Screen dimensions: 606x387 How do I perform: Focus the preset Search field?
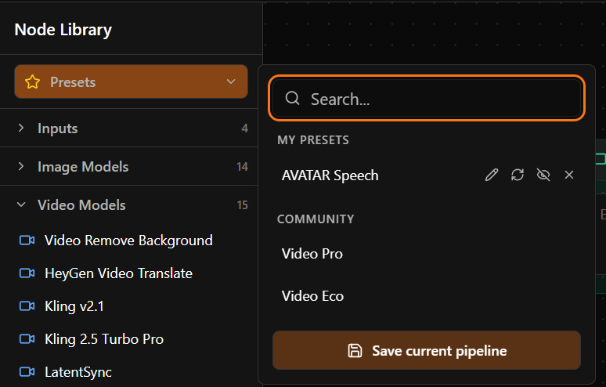coord(438,99)
